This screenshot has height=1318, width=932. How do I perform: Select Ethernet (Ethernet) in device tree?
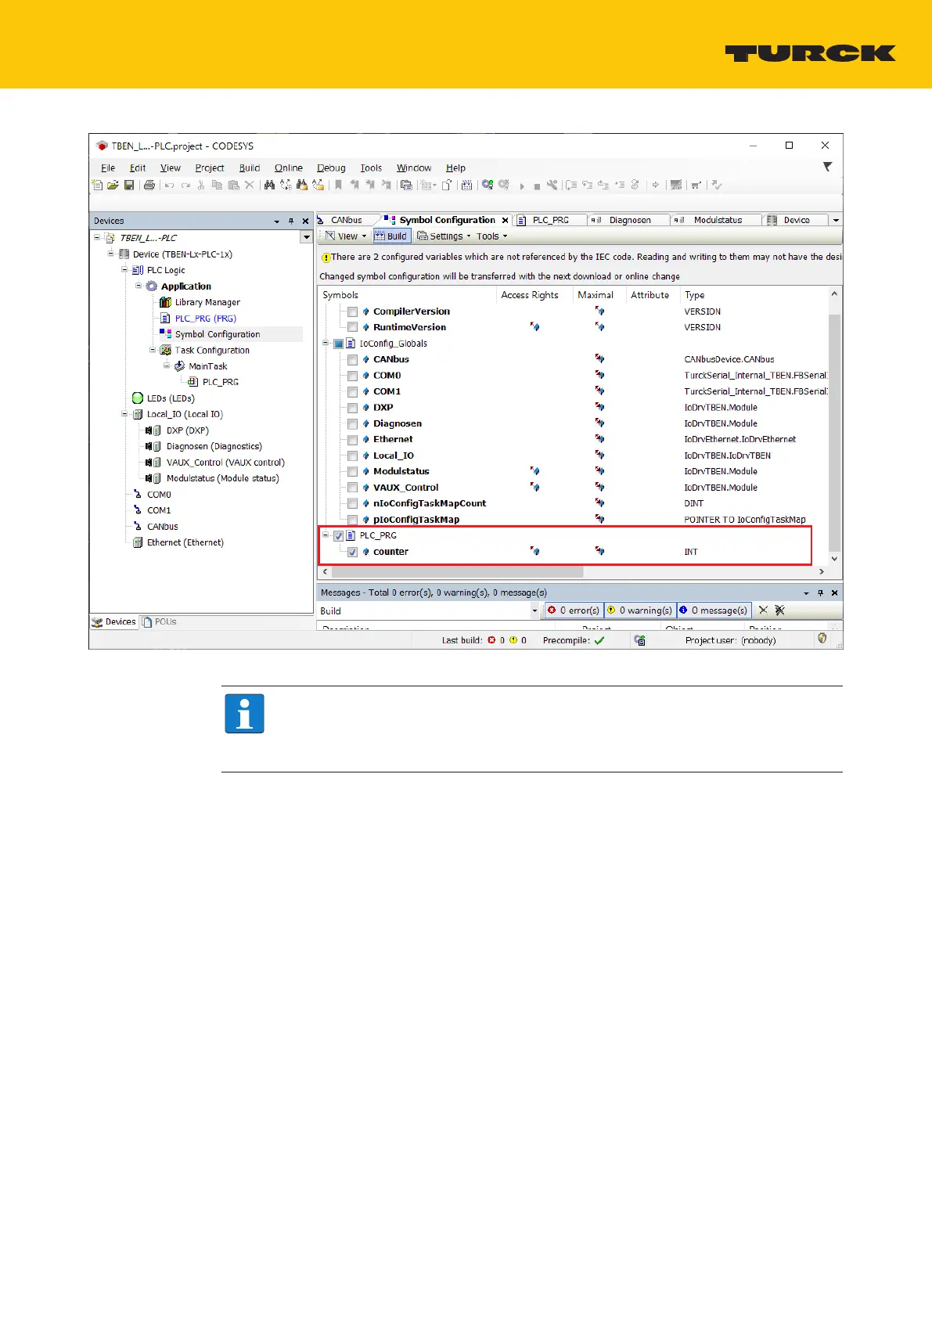coord(185,542)
